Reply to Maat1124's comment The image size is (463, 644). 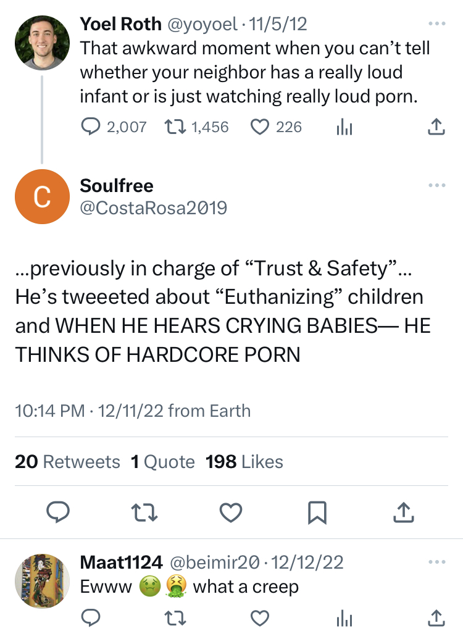[x=91, y=617]
